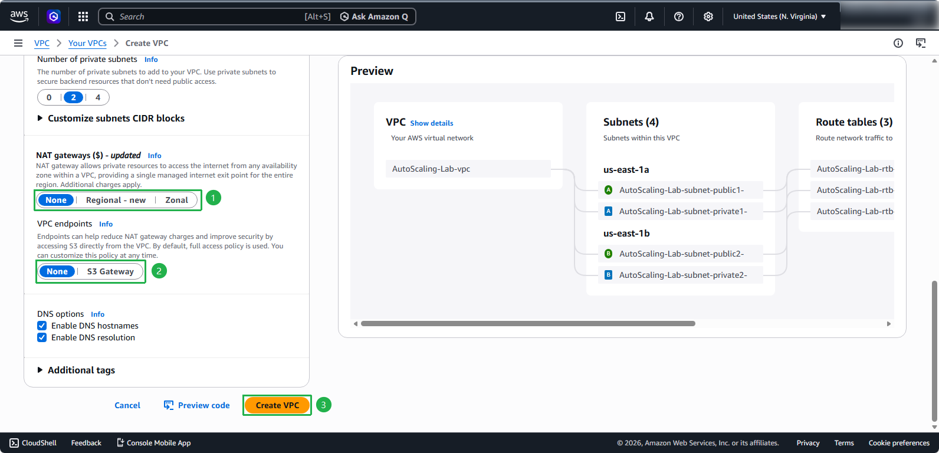Open Info for Number of private subnets
The height and width of the screenshot is (453, 939).
[151, 60]
